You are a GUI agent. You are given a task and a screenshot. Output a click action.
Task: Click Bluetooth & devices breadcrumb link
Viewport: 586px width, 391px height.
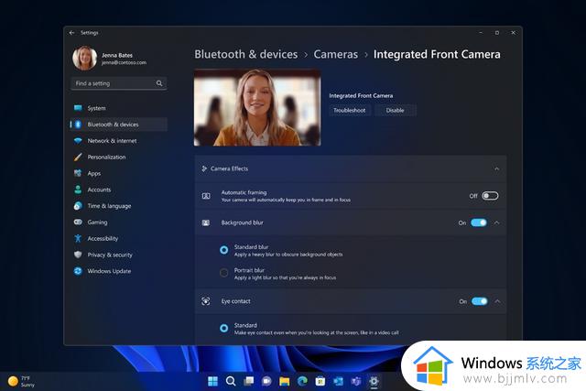246,55
